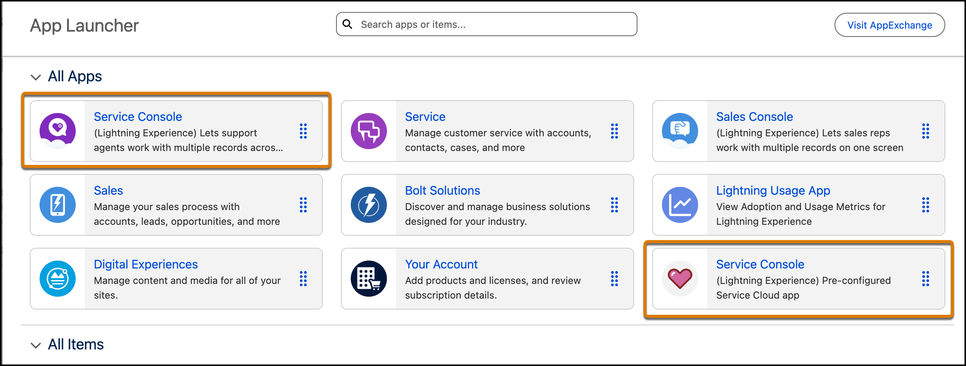
Task: Click description 'Manage customer service with accounts, contacts, cases'
Action: (498, 140)
